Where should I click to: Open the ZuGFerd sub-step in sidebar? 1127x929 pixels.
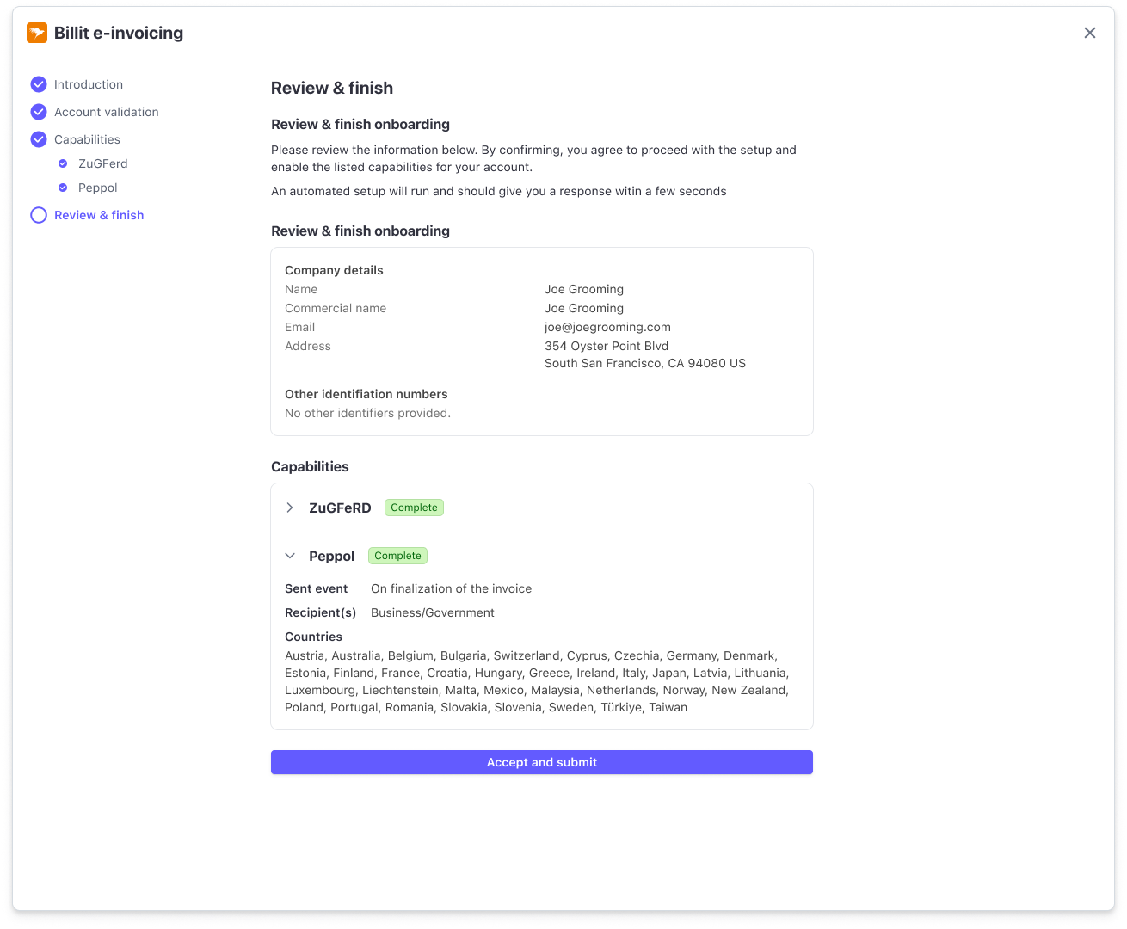coord(103,163)
